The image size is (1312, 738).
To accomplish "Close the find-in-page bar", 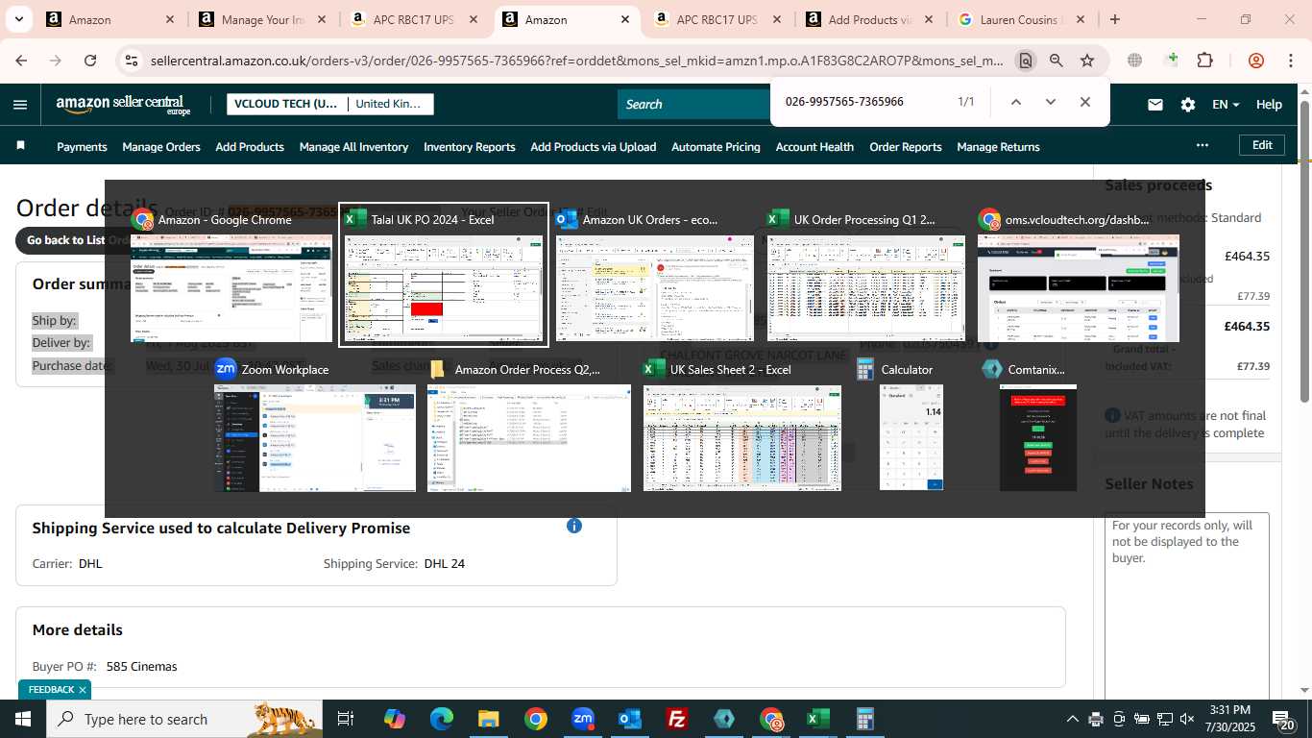I will click(1084, 102).
